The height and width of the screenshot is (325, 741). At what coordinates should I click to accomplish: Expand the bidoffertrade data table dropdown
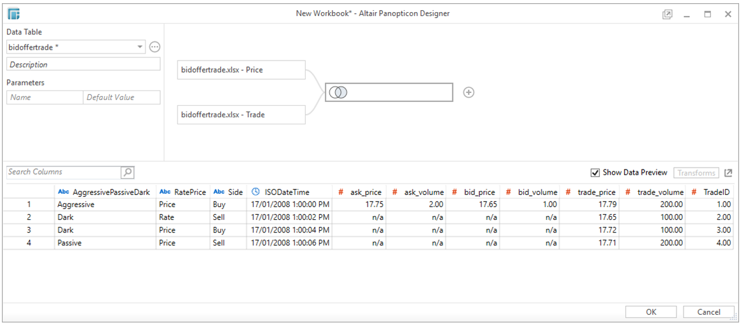pos(140,47)
